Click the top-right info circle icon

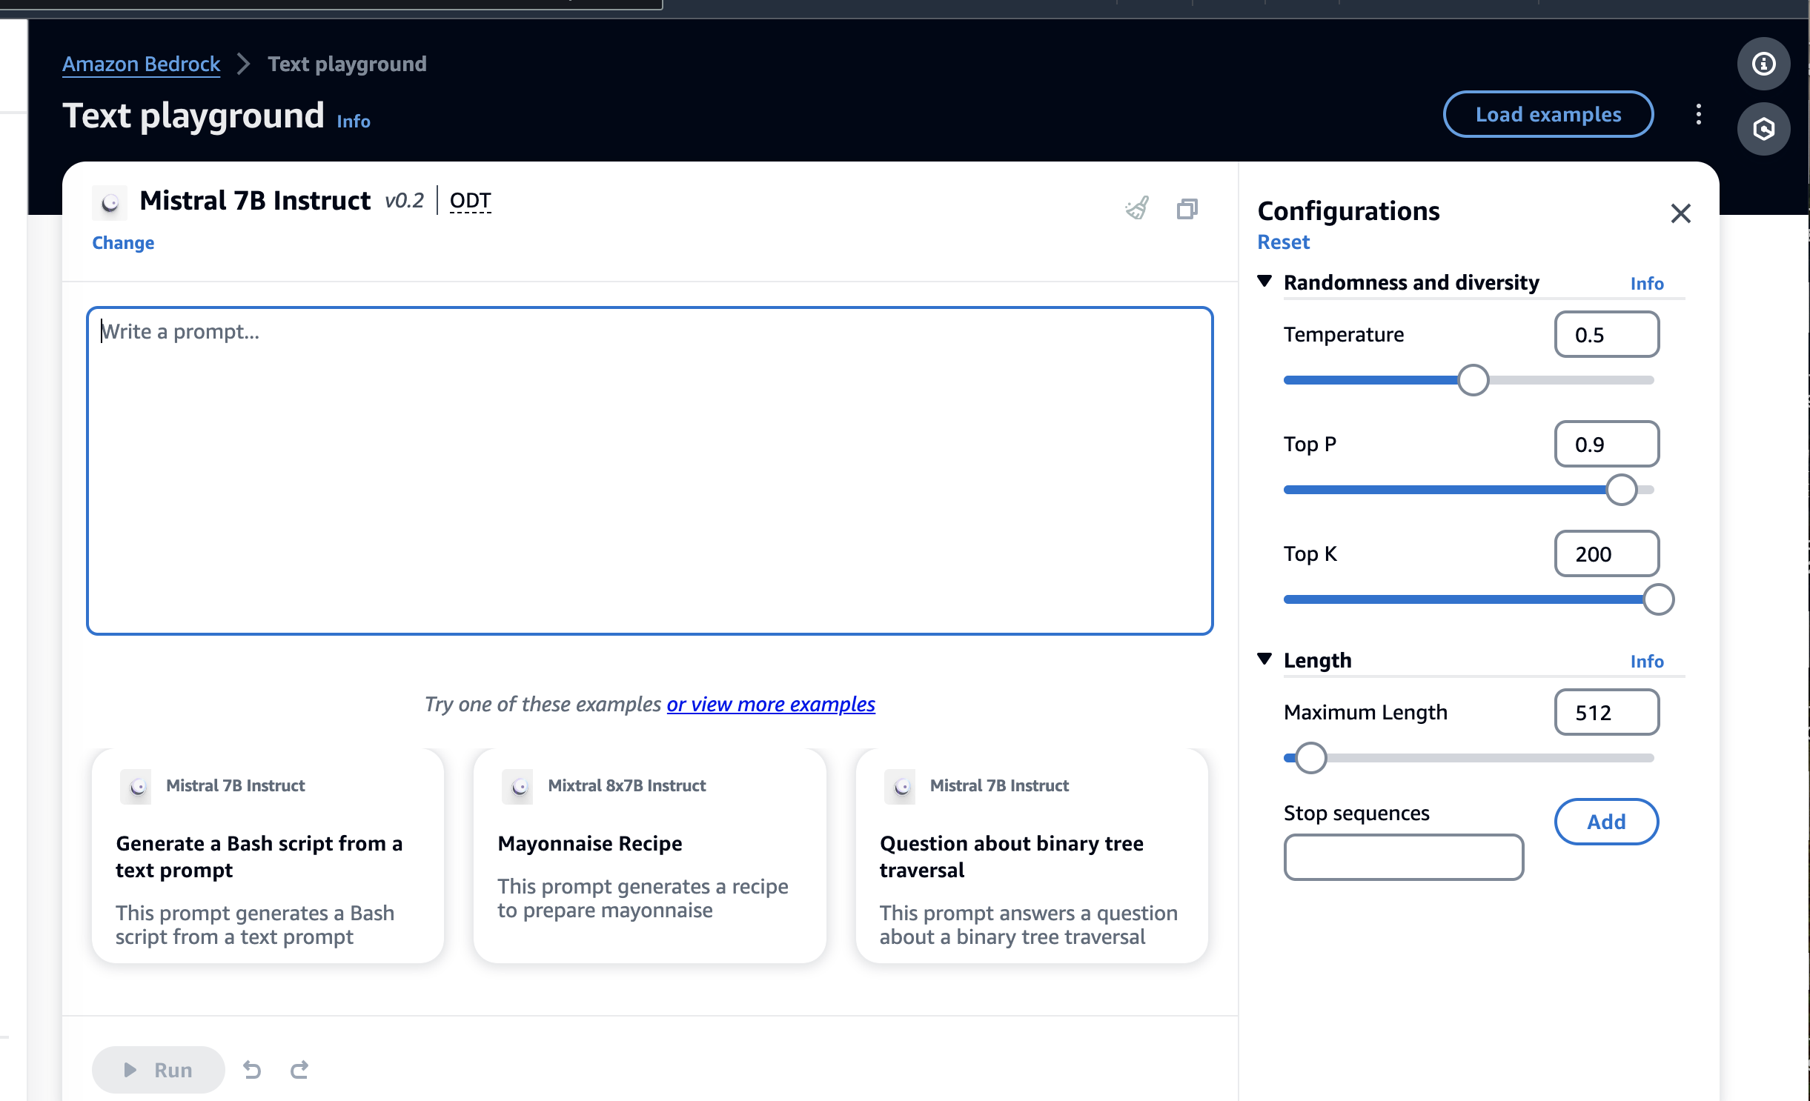click(x=1763, y=64)
